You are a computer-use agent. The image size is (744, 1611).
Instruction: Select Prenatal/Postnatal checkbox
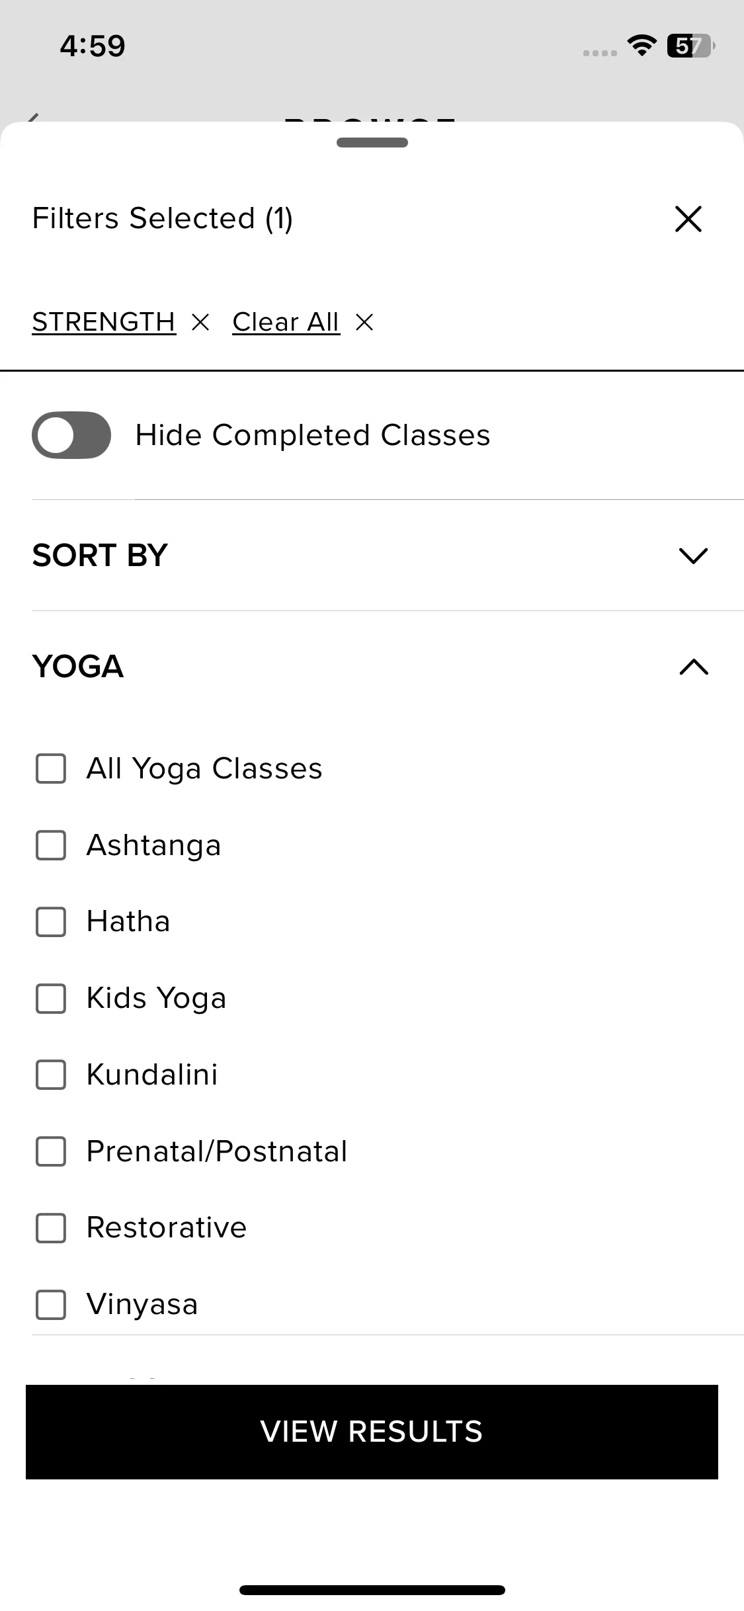(x=51, y=1151)
